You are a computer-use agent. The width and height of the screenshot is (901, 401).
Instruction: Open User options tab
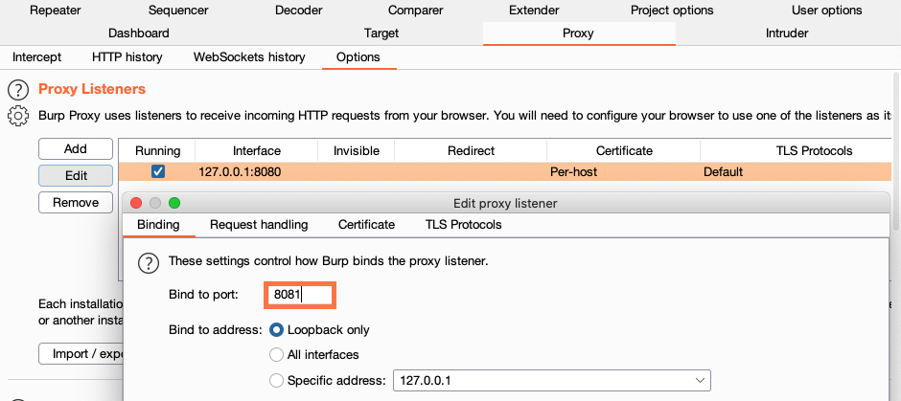coord(826,11)
